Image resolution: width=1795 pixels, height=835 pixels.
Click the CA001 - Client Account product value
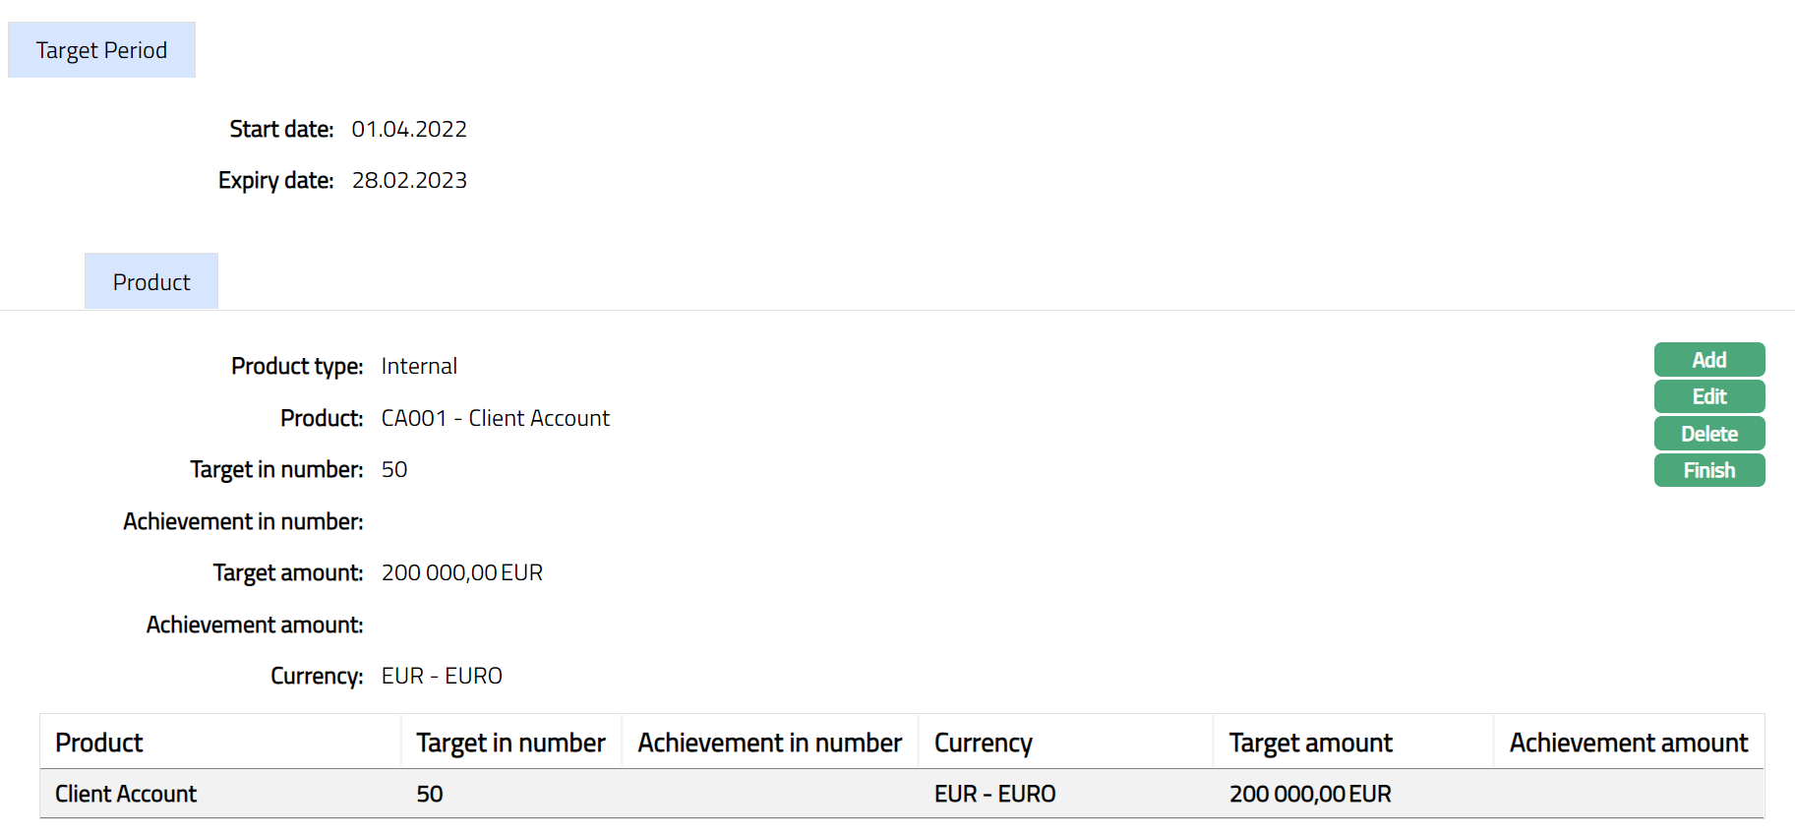click(x=495, y=418)
